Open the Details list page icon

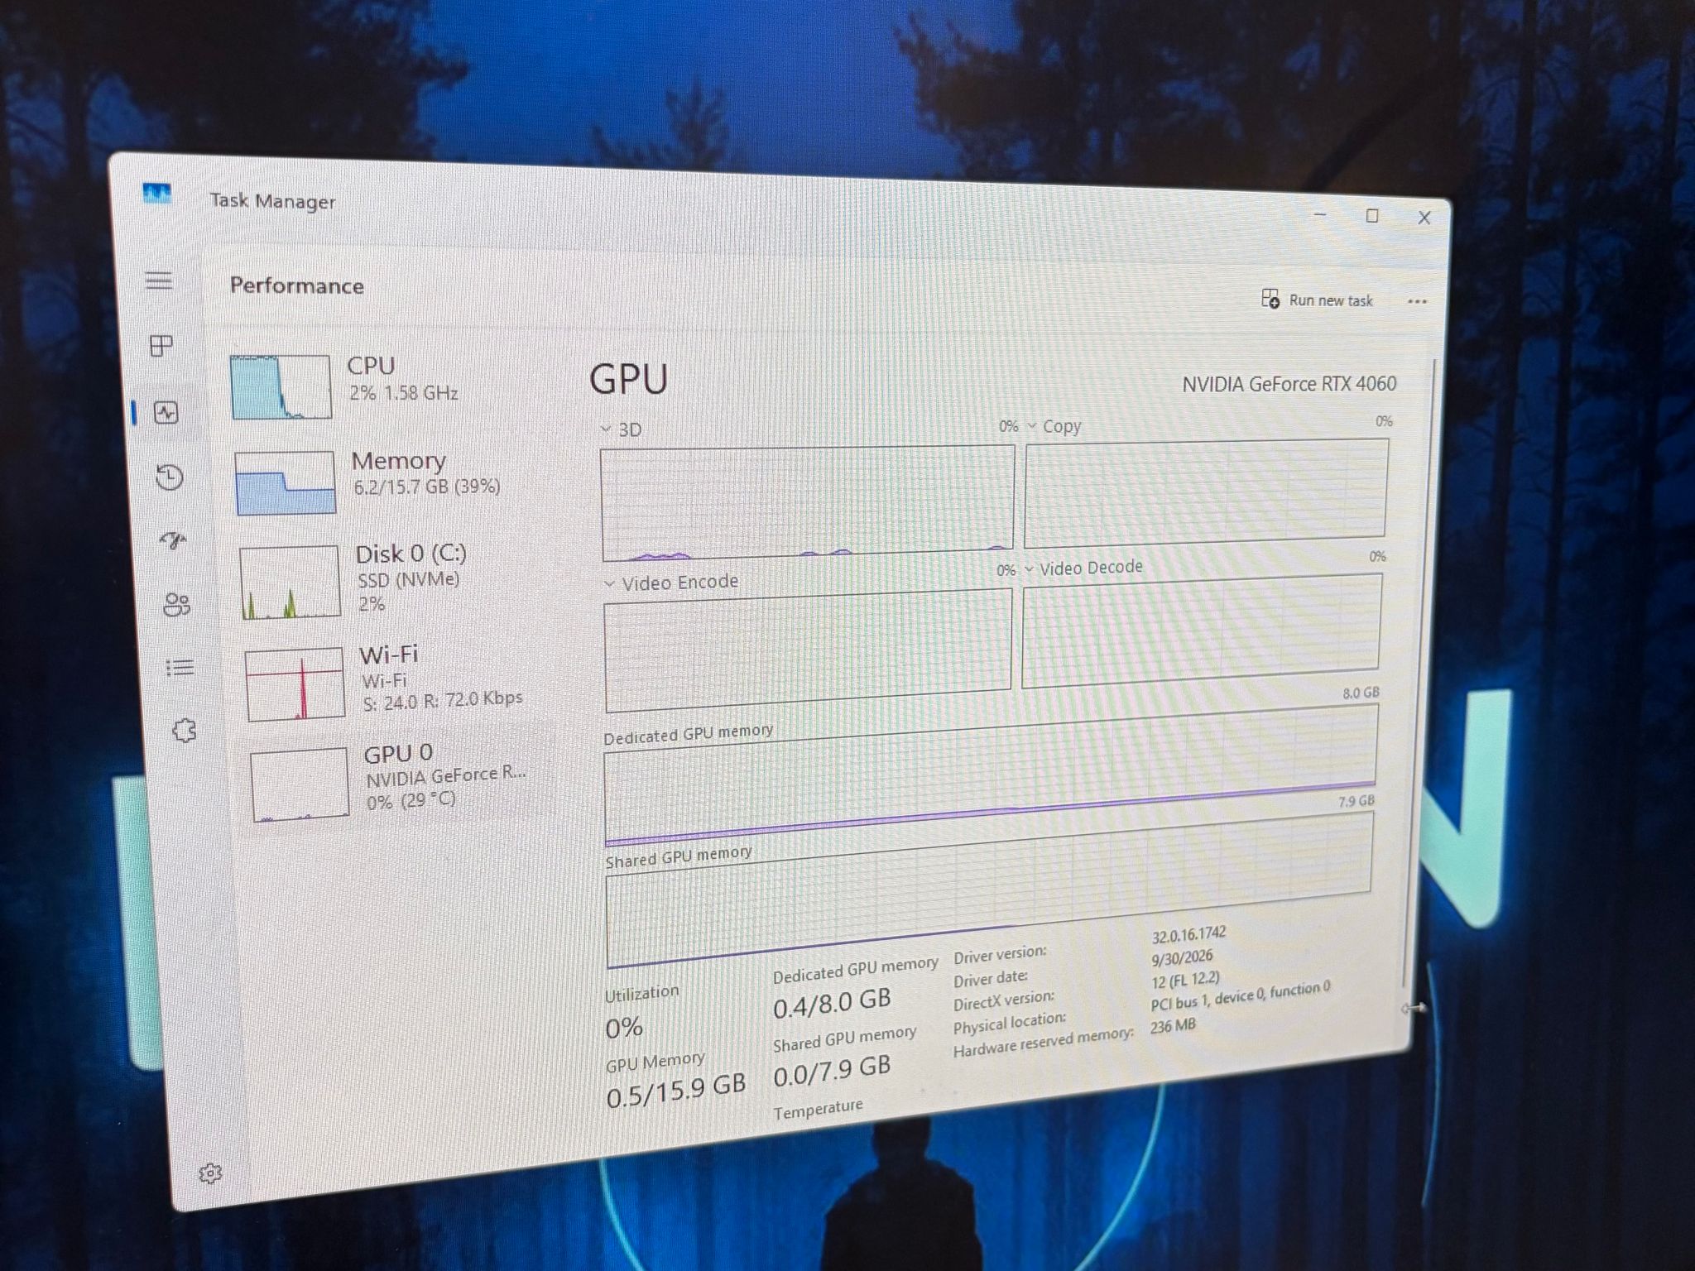tap(180, 668)
